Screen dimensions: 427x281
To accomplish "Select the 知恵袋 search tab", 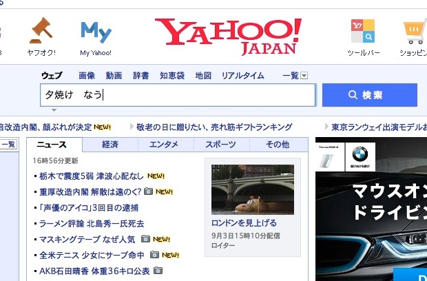I will coord(172,76).
